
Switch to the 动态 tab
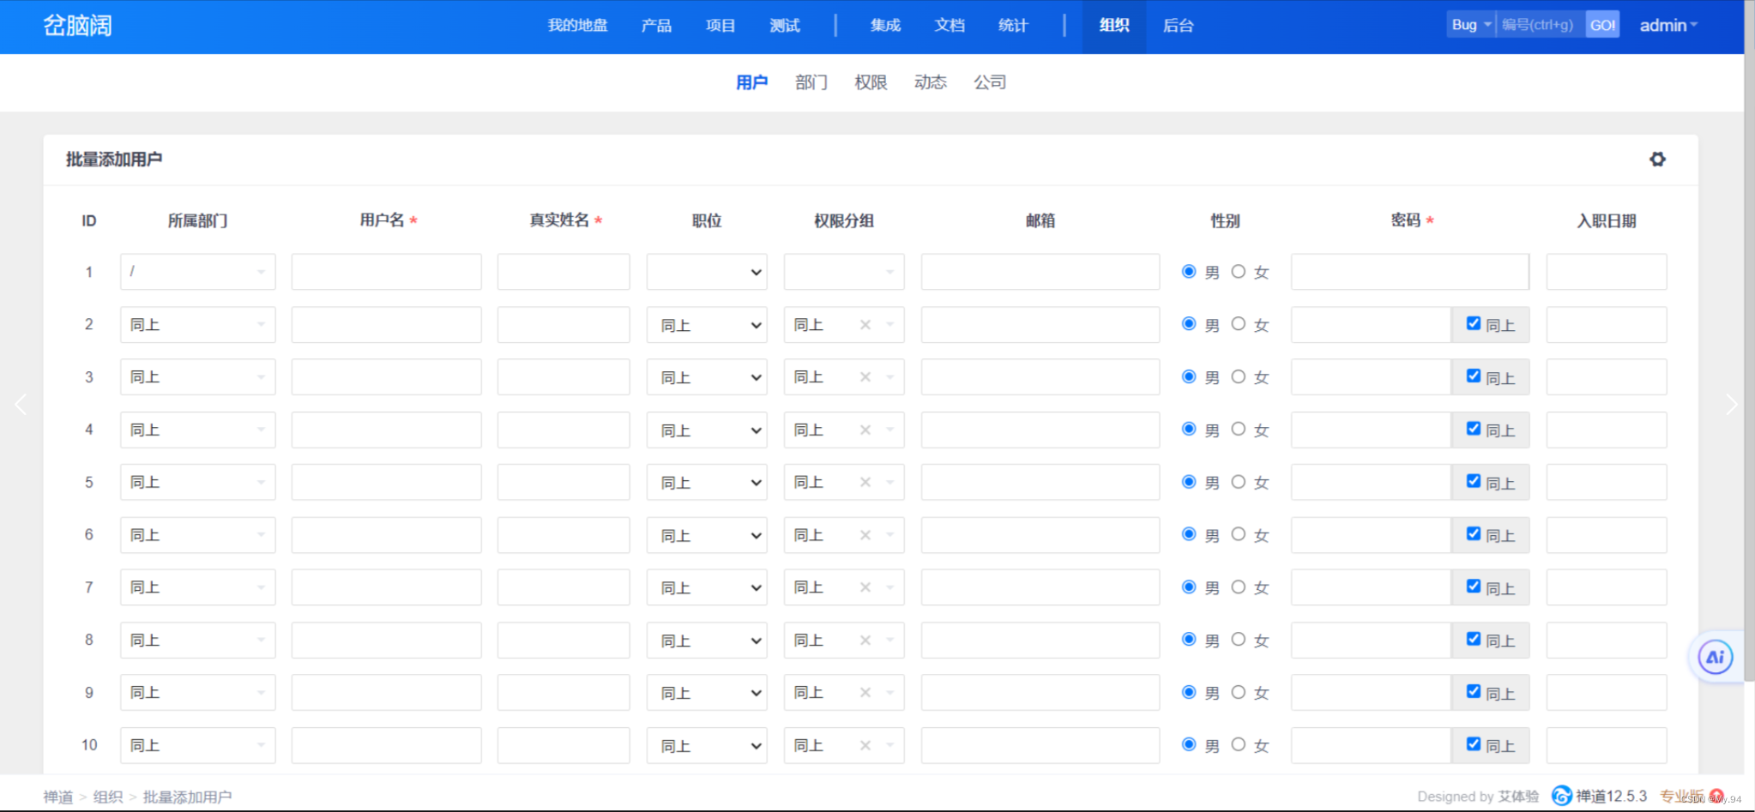[930, 82]
